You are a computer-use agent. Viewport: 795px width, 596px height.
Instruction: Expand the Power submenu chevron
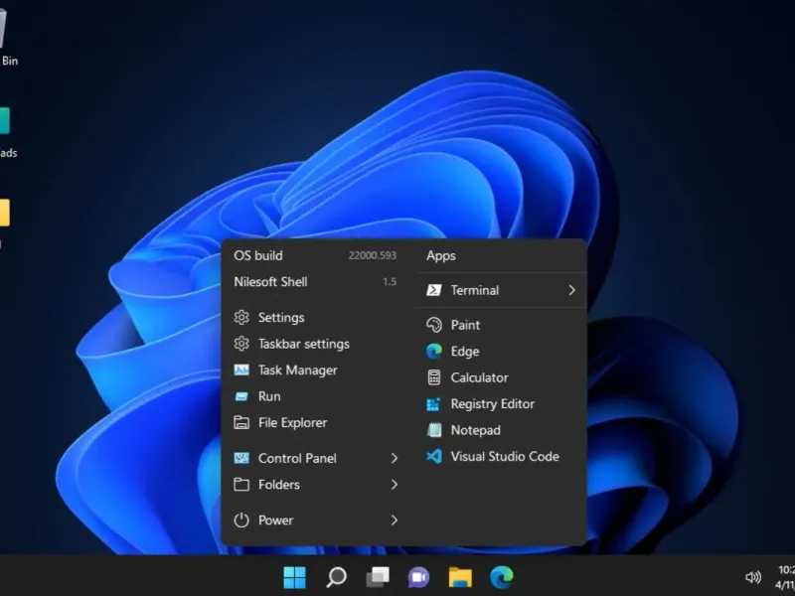coord(395,520)
